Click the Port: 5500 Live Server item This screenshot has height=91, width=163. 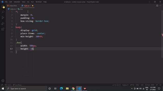(150, 85)
